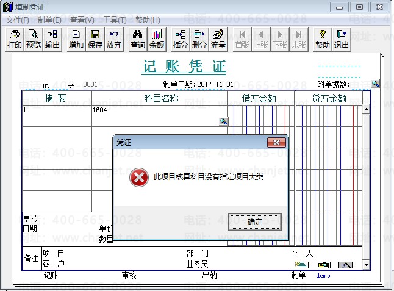This screenshot has width=394, height=291.
Task: Add a new voucher with 增加
Action: 76,40
